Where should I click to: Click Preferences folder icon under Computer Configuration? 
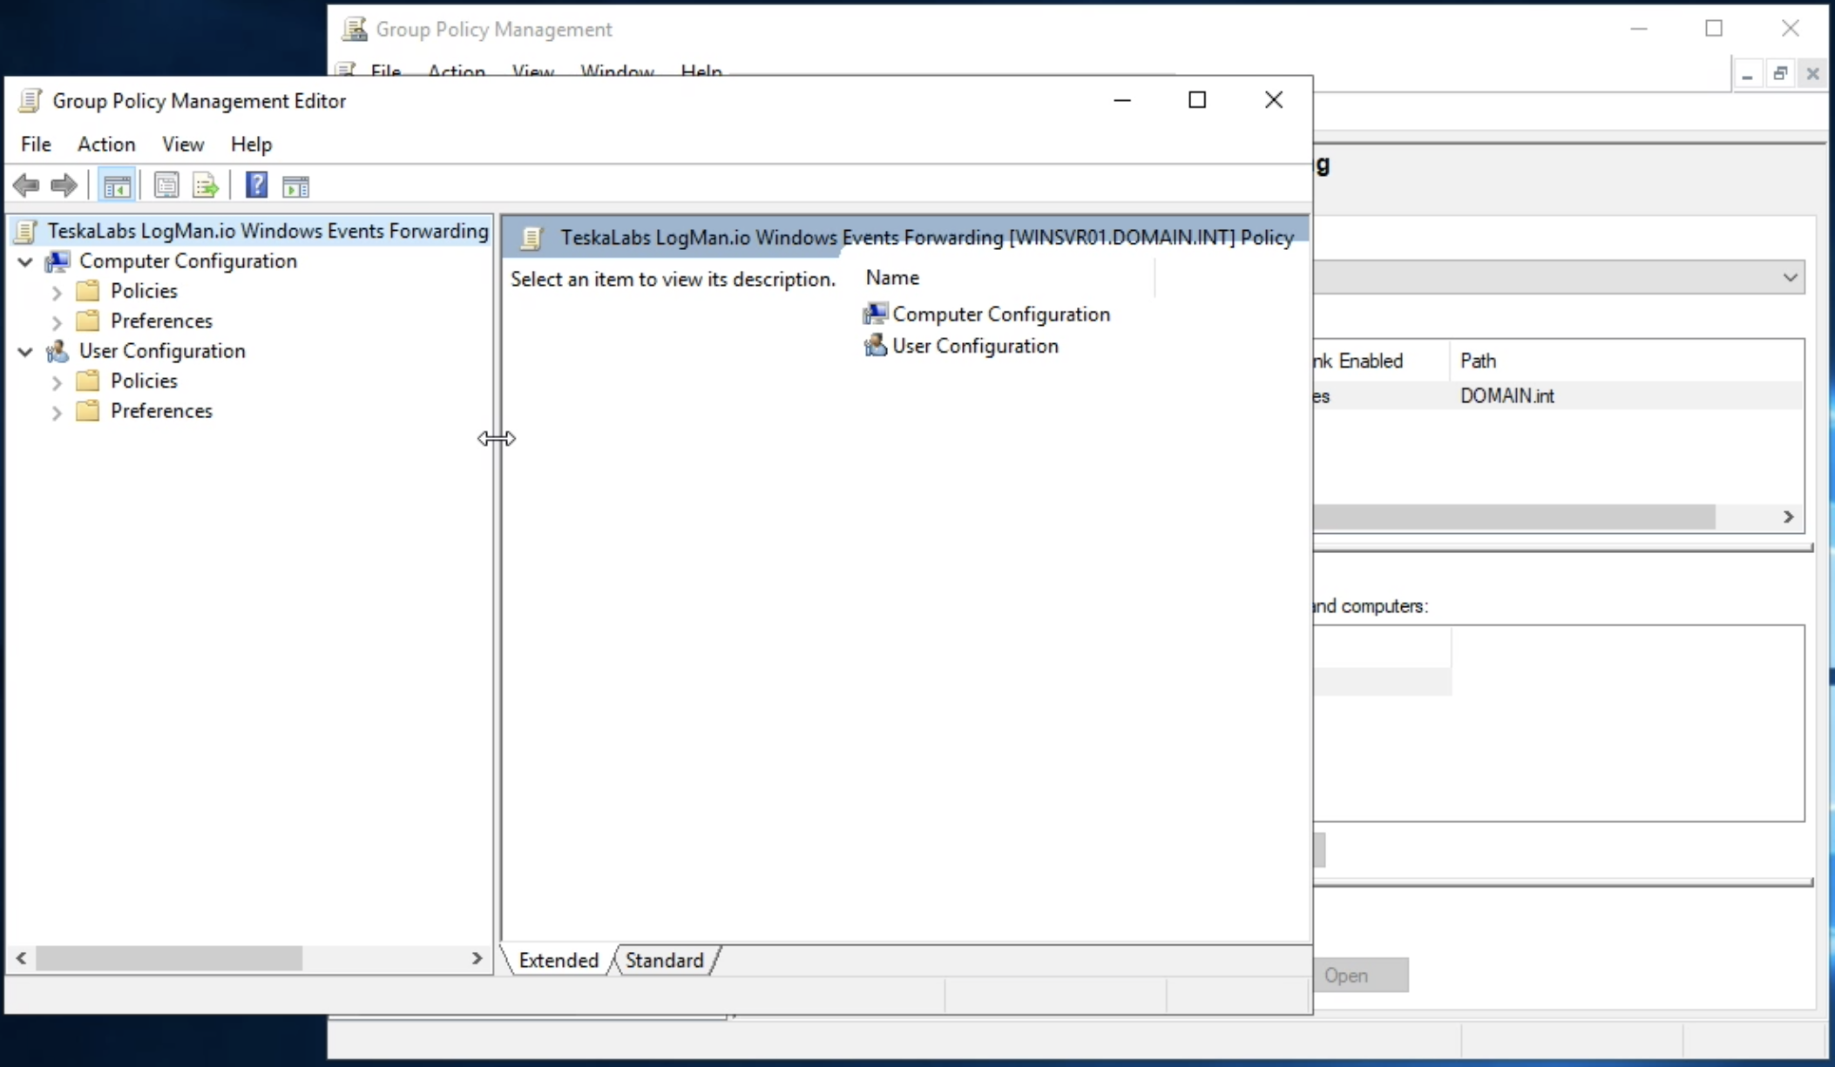click(88, 321)
